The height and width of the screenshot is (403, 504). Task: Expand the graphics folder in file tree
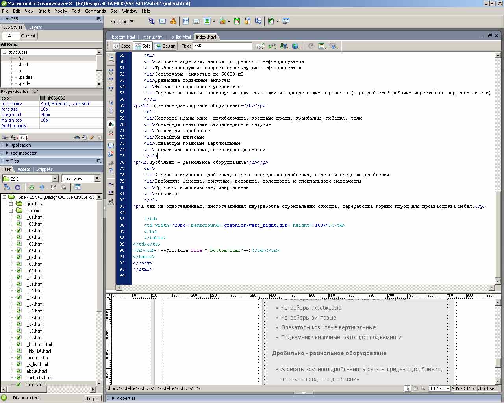(x=11, y=204)
